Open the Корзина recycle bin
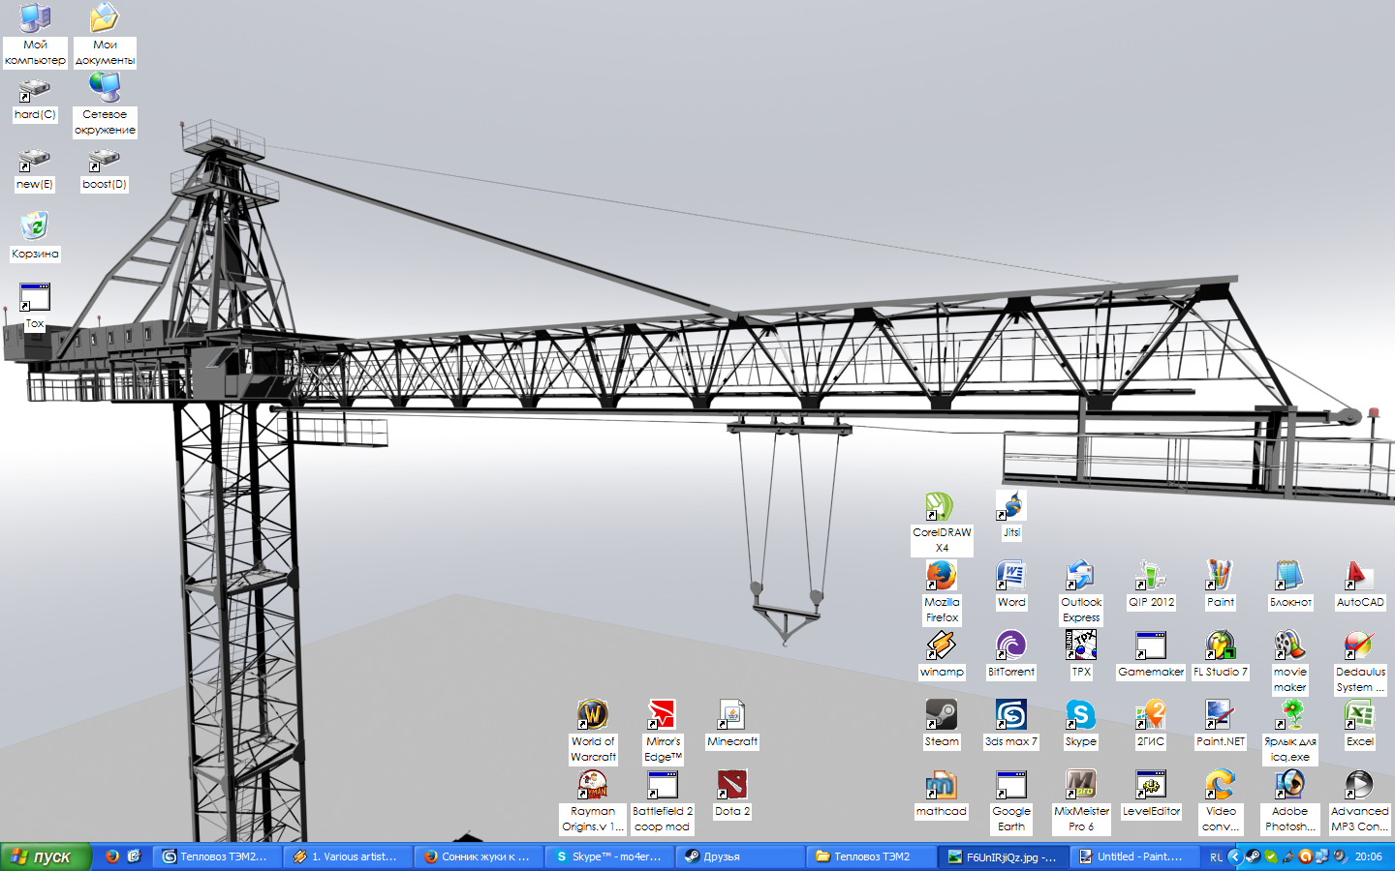Image resolution: width=1395 pixels, height=871 pixels. click(35, 228)
